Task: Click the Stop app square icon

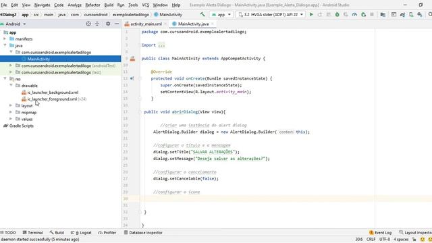Action: [372, 14]
